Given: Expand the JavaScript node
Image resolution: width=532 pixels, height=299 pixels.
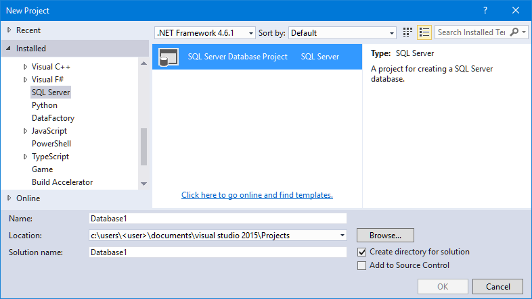Looking at the screenshot, I should point(25,131).
